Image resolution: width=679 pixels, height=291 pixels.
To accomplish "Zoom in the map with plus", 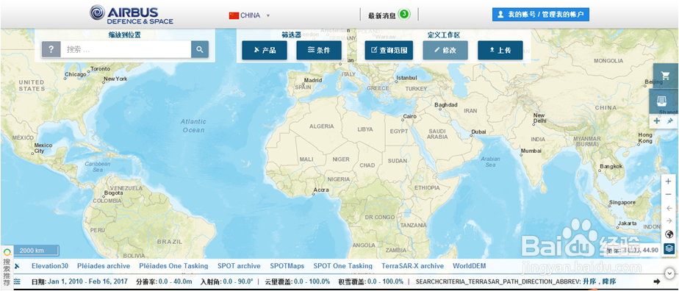I will click(668, 182).
